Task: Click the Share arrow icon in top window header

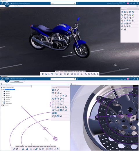Action: pyautogui.click(x=134, y=3)
